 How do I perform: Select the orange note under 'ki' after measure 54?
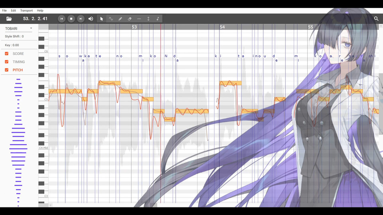pos(230,83)
